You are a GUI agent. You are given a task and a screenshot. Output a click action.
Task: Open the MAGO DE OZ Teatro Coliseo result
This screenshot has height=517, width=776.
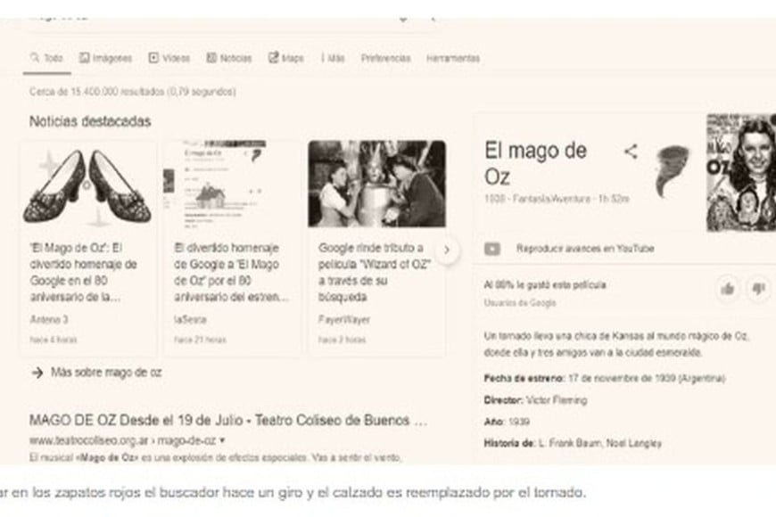[228, 420]
